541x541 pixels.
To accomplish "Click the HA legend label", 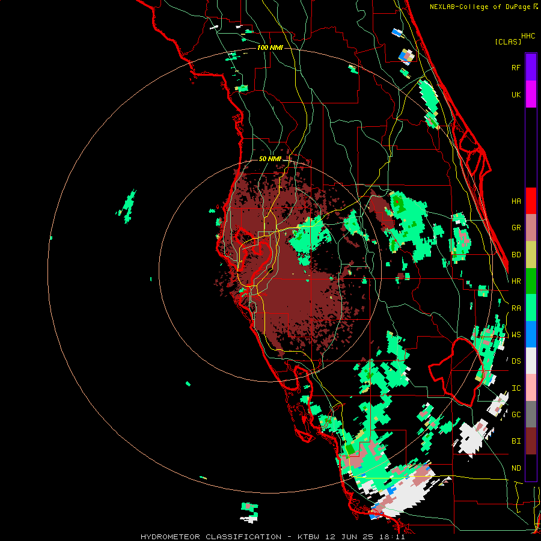I will pyautogui.click(x=516, y=201).
